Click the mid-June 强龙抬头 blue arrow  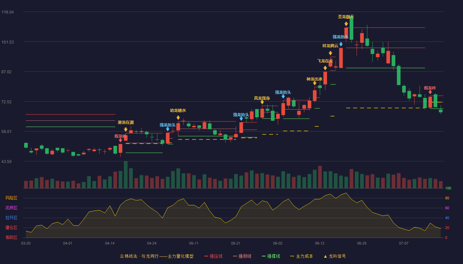click(x=341, y=44)
